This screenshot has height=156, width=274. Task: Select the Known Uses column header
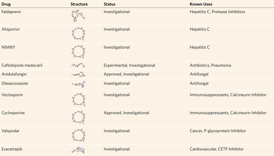(201, 4)
